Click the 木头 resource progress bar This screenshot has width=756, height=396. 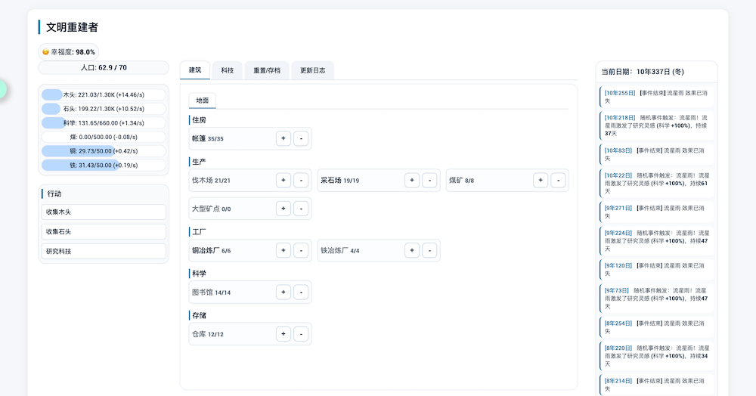[104, 94]
